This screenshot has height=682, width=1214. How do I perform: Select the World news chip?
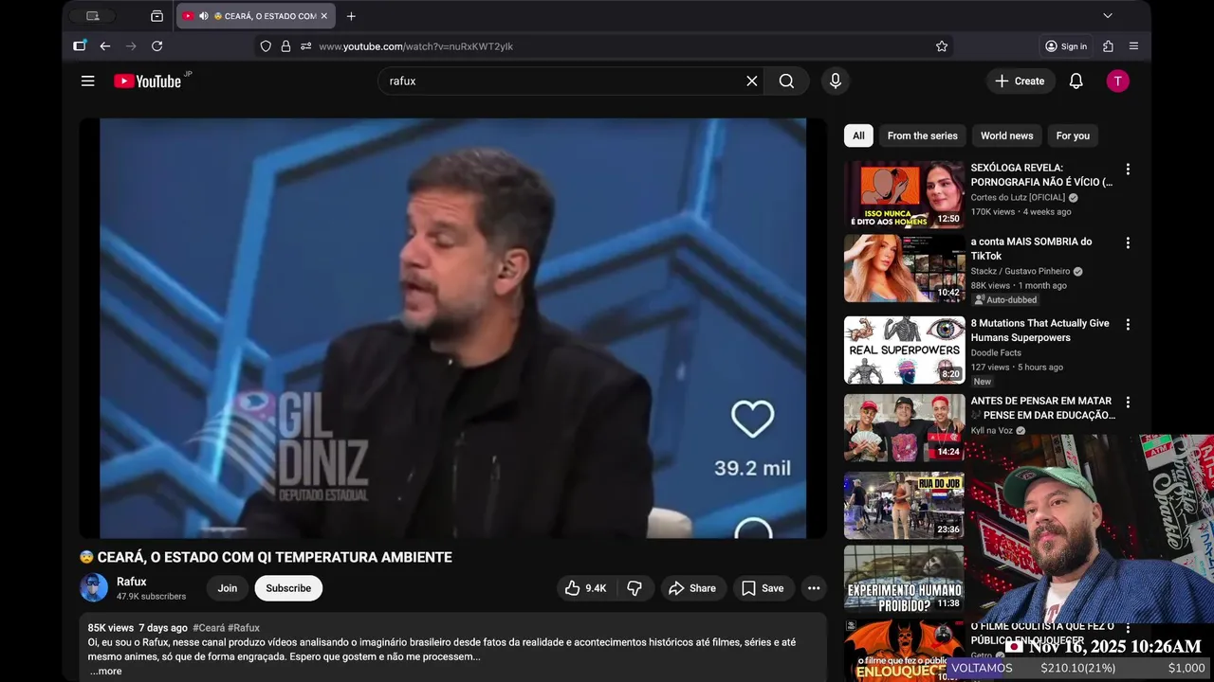coord(1007,136)
